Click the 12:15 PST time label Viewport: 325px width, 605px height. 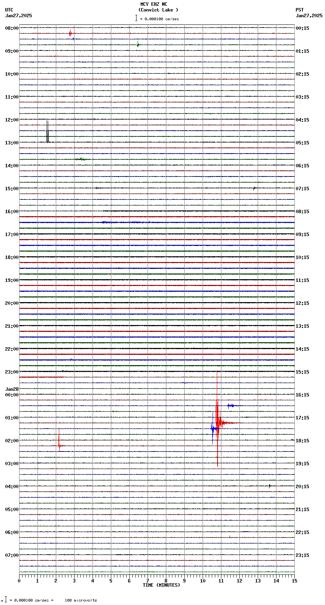(x=302, y=303)
